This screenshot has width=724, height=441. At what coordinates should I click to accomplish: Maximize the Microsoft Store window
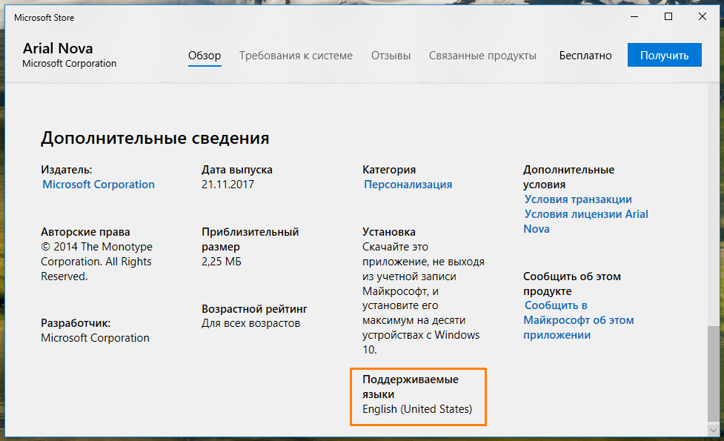(x=668, y=16)
